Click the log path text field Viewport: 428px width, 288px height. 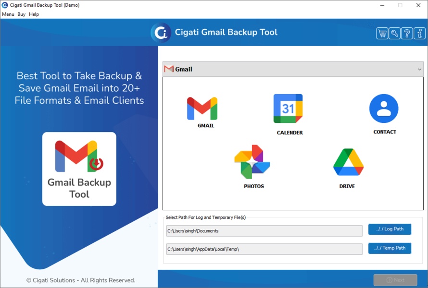click(x=264, y=231)
